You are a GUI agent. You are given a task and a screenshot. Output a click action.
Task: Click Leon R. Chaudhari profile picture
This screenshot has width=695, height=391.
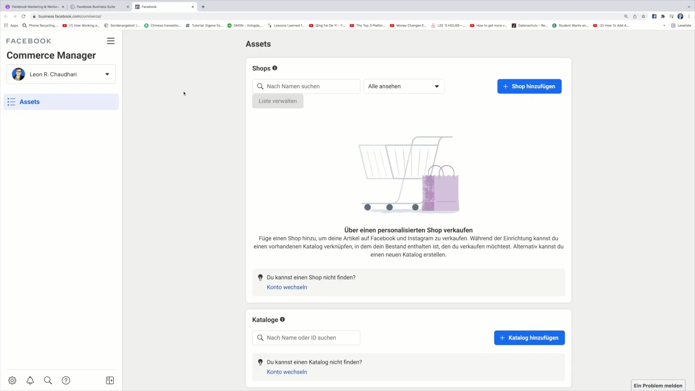(18, 74)
